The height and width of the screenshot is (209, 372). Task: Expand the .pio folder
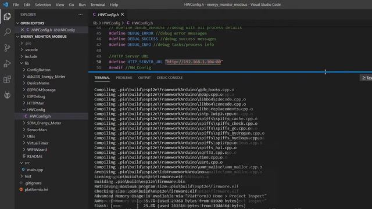(x=22, y=43)
